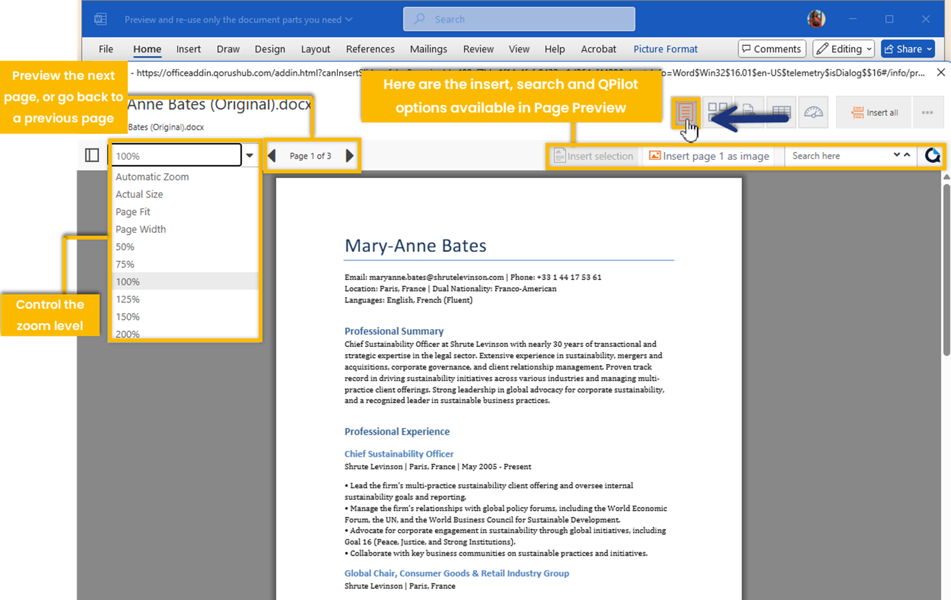Open the Home ribbon tab
Screen dimensions: 951x600
tap(147, 49)
